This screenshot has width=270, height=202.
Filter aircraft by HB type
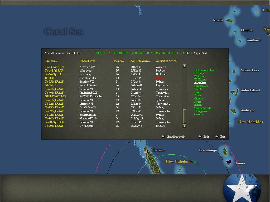click(137, 53)
